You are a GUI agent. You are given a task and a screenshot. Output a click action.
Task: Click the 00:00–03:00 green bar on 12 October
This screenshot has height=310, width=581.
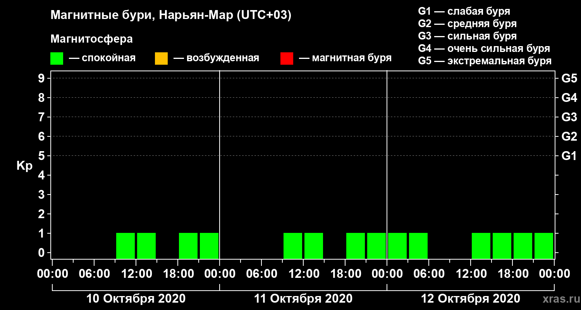click(x=397, y=246)
